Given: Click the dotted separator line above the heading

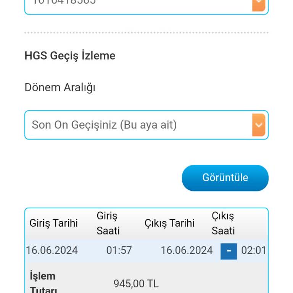Looking at the screenshot, I should 146,33.
